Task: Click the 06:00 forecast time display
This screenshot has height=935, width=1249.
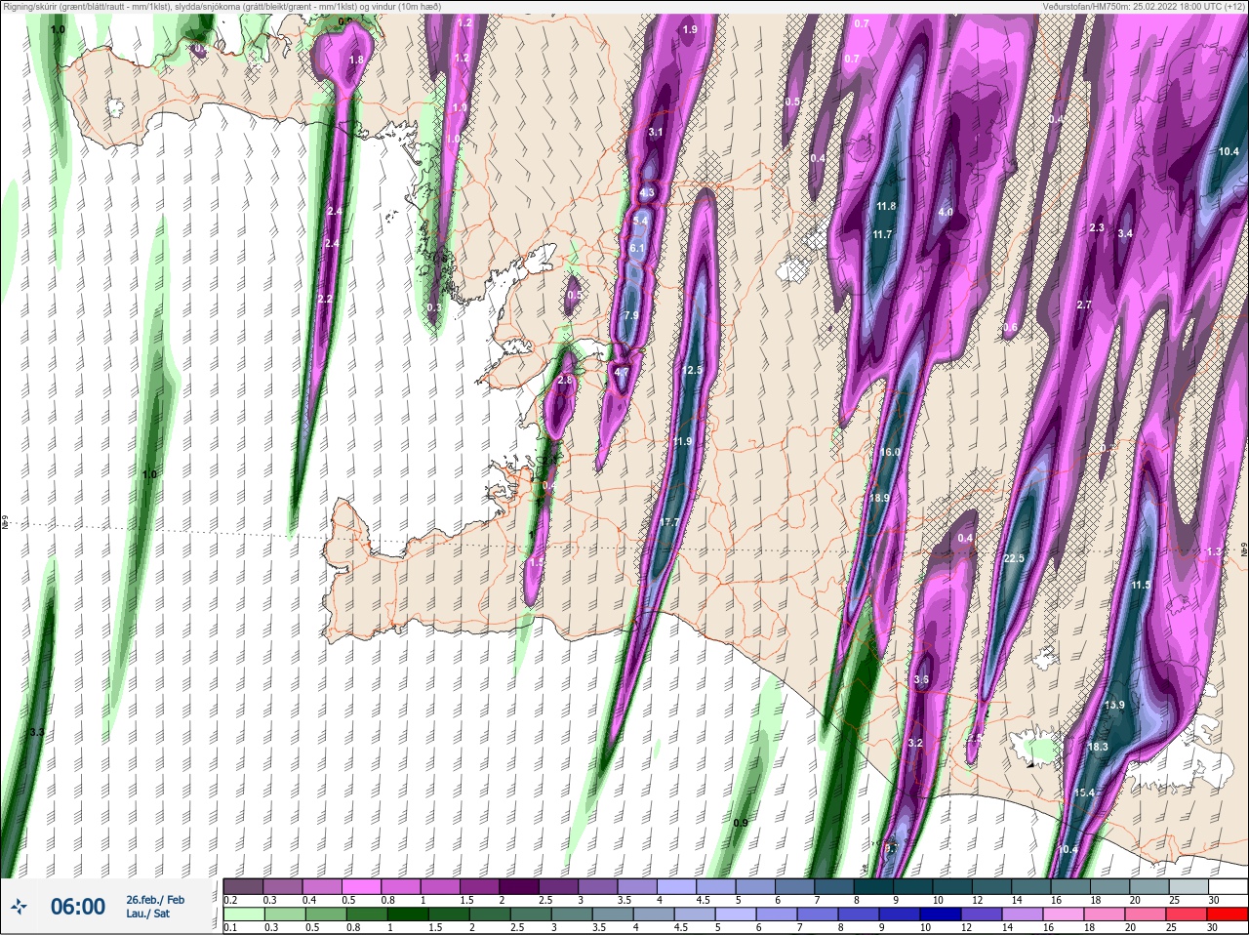Action: tap(78, 907)
